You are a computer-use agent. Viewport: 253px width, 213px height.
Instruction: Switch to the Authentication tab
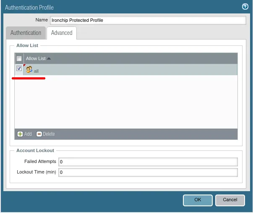click(x=26, y=33)
